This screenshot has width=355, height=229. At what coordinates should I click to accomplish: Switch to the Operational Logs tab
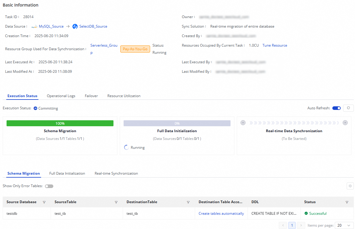click(61, 96)
